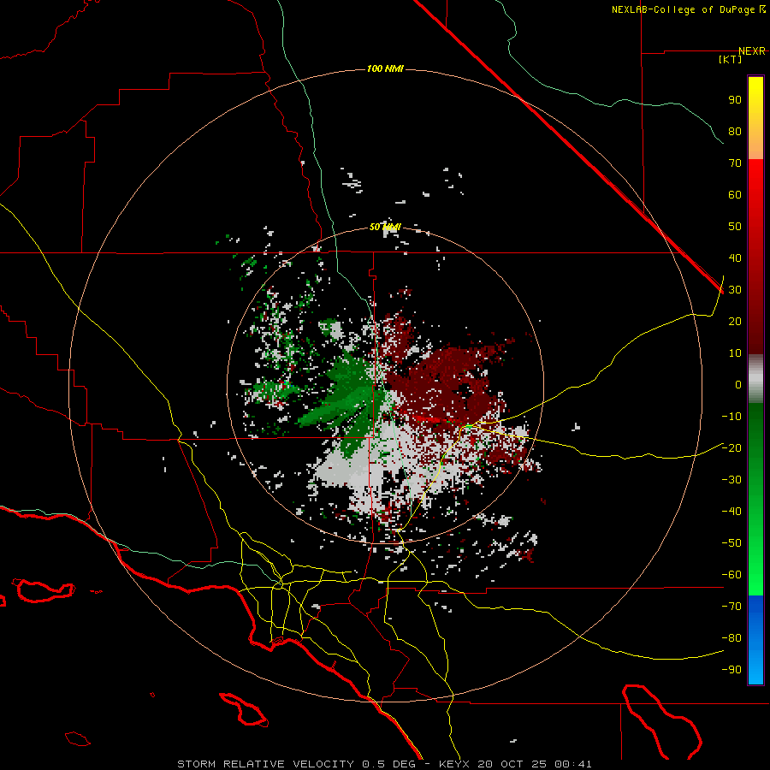This screenshot has height=770, width=770.
Task: Click the 50 NMI range ring label
Action: pos(385,227)
